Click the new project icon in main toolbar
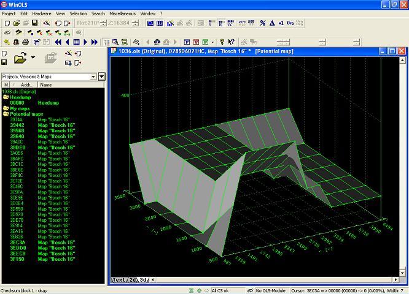The height and width of the screenshot is (294, 409). [x=7, y=23]
